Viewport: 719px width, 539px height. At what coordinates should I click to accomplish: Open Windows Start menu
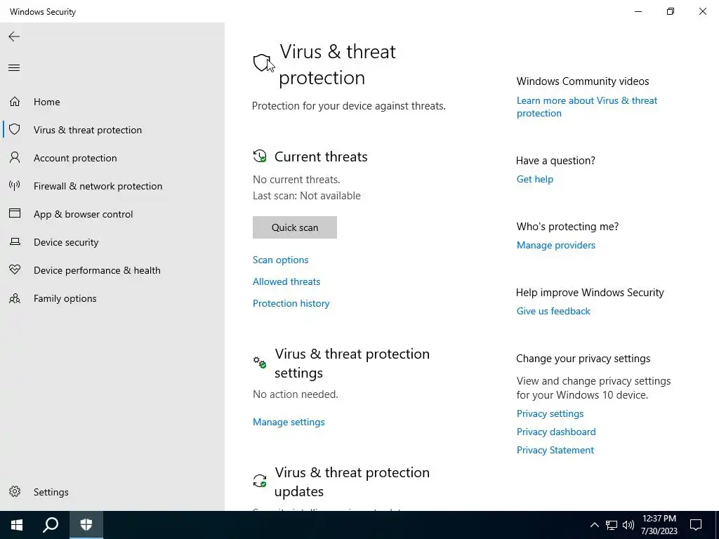point(17,525)
